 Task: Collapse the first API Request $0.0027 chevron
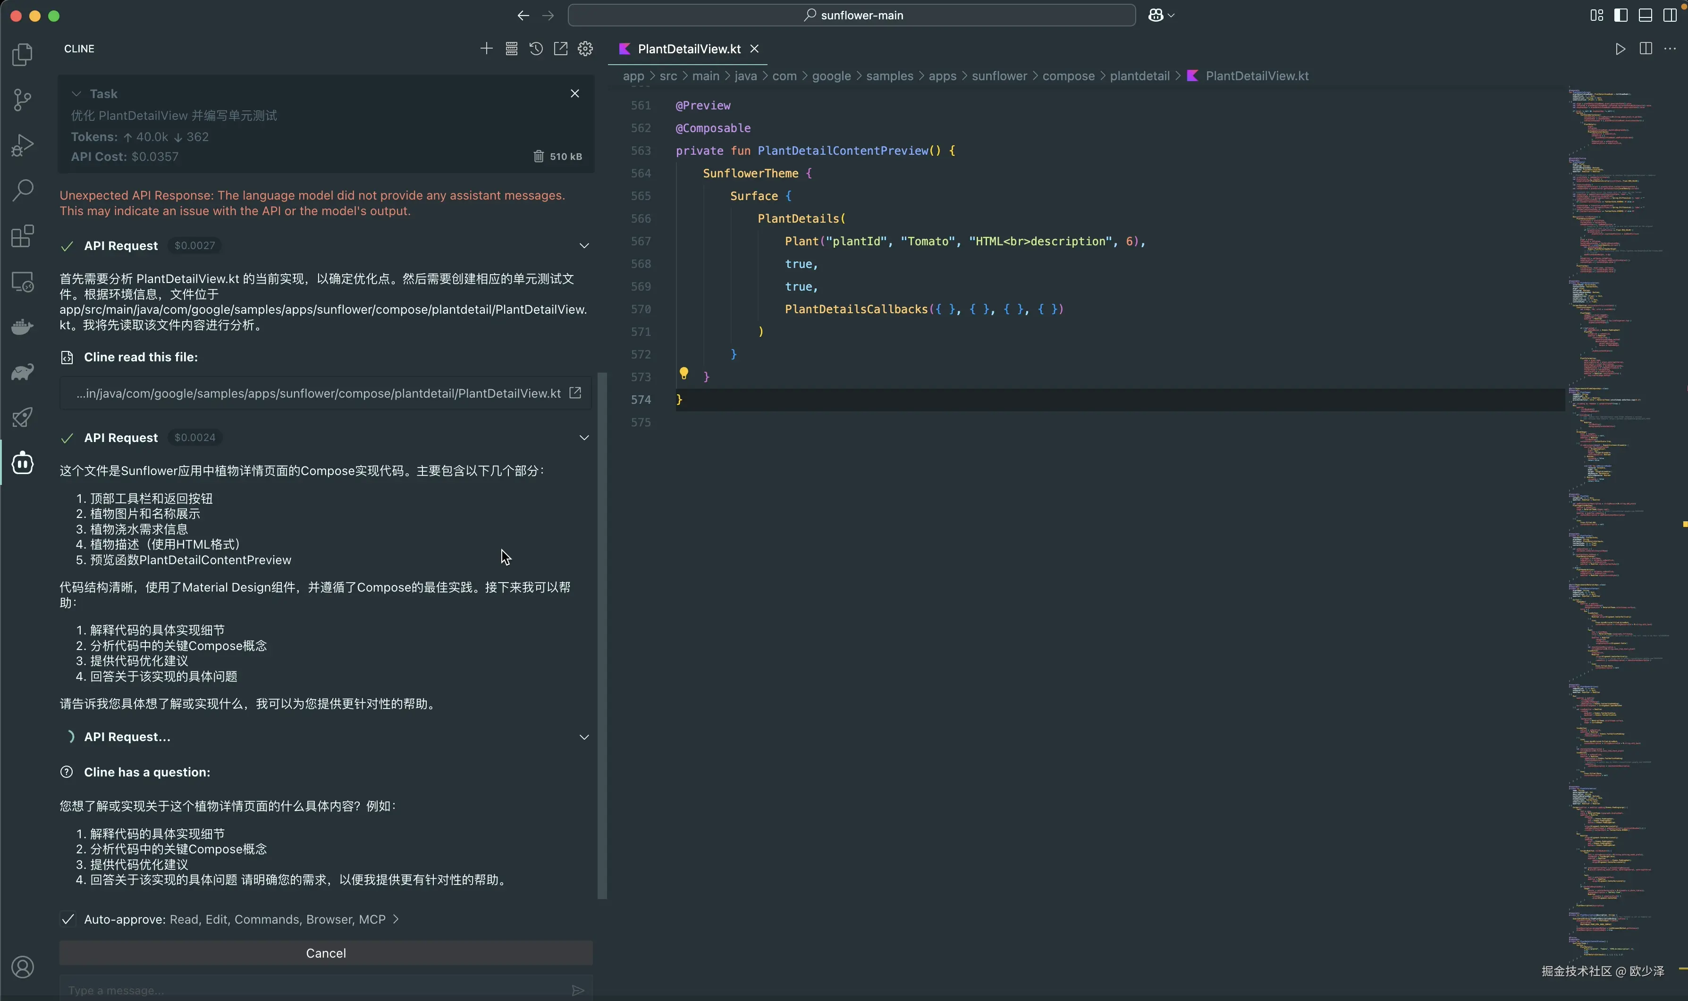pos(584,245)
